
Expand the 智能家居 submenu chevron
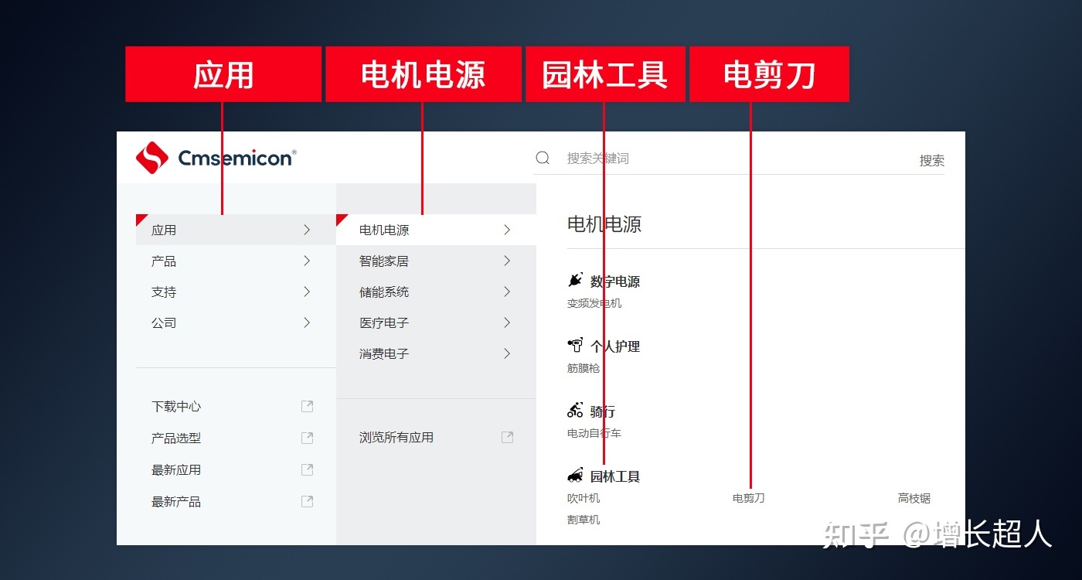507,261
